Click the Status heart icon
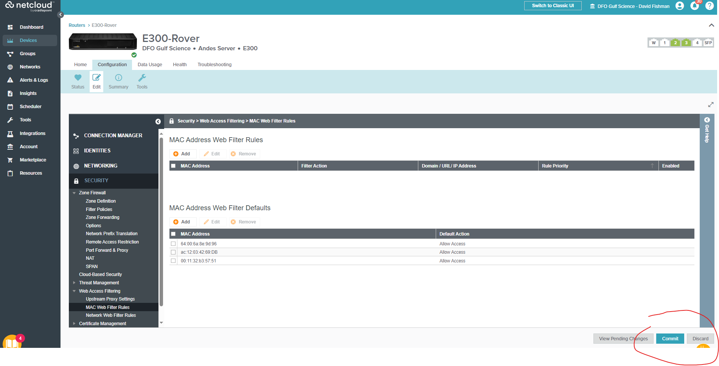The image size is (719, 366). (78, 78)
